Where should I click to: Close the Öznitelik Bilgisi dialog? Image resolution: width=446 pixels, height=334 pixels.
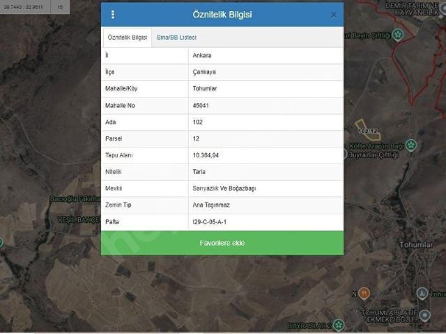(x=334, y=15)
